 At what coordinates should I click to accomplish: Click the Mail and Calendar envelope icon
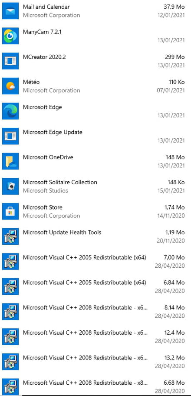[10, 11]
